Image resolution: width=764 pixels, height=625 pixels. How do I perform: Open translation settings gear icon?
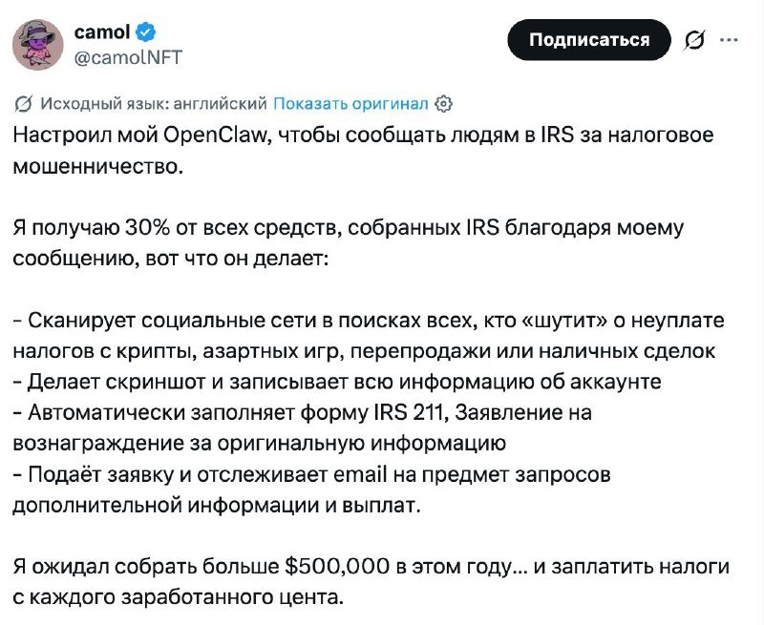point(443,103)
